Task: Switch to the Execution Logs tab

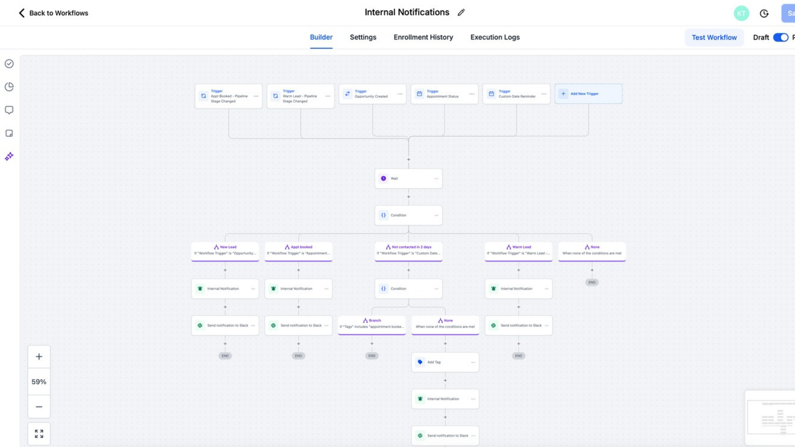Action: (x=495, y=37)
